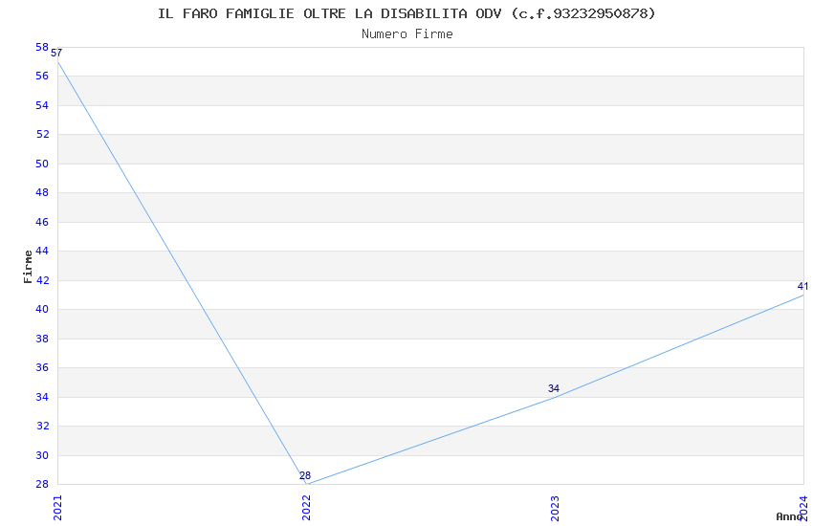The width and height of the screenshot is (813, 526).
Task: Click the 40 y-axis tick label
Action: click(x=42, y=309)
